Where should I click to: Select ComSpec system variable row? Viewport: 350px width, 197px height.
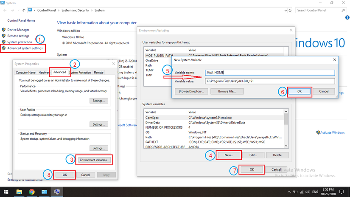pyautogui.click(x=214, y=118)
